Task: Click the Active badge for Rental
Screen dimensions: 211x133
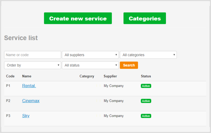Action: [x=146, y=86]
